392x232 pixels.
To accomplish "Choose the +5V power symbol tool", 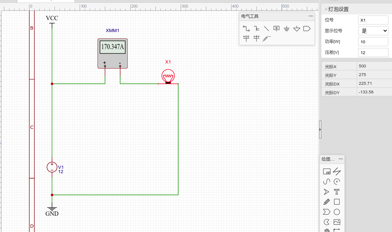I will tap(256, 38).
